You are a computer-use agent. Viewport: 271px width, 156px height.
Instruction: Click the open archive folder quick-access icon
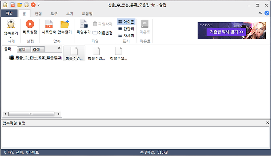coord(20,5)
